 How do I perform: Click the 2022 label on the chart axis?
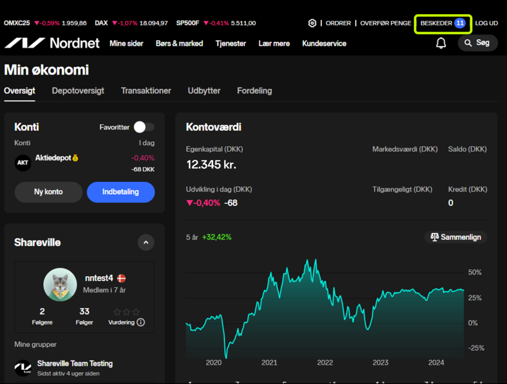[325, 363]
